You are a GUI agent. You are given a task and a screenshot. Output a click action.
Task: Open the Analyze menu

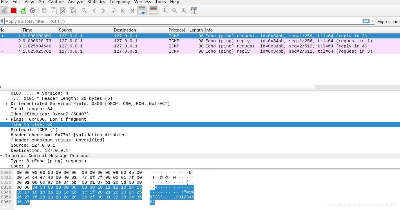pos(75,2)
